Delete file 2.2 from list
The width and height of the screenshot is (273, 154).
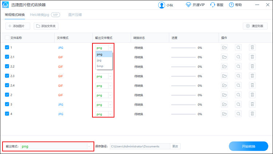pyautogui.click(x=252, y=66)
